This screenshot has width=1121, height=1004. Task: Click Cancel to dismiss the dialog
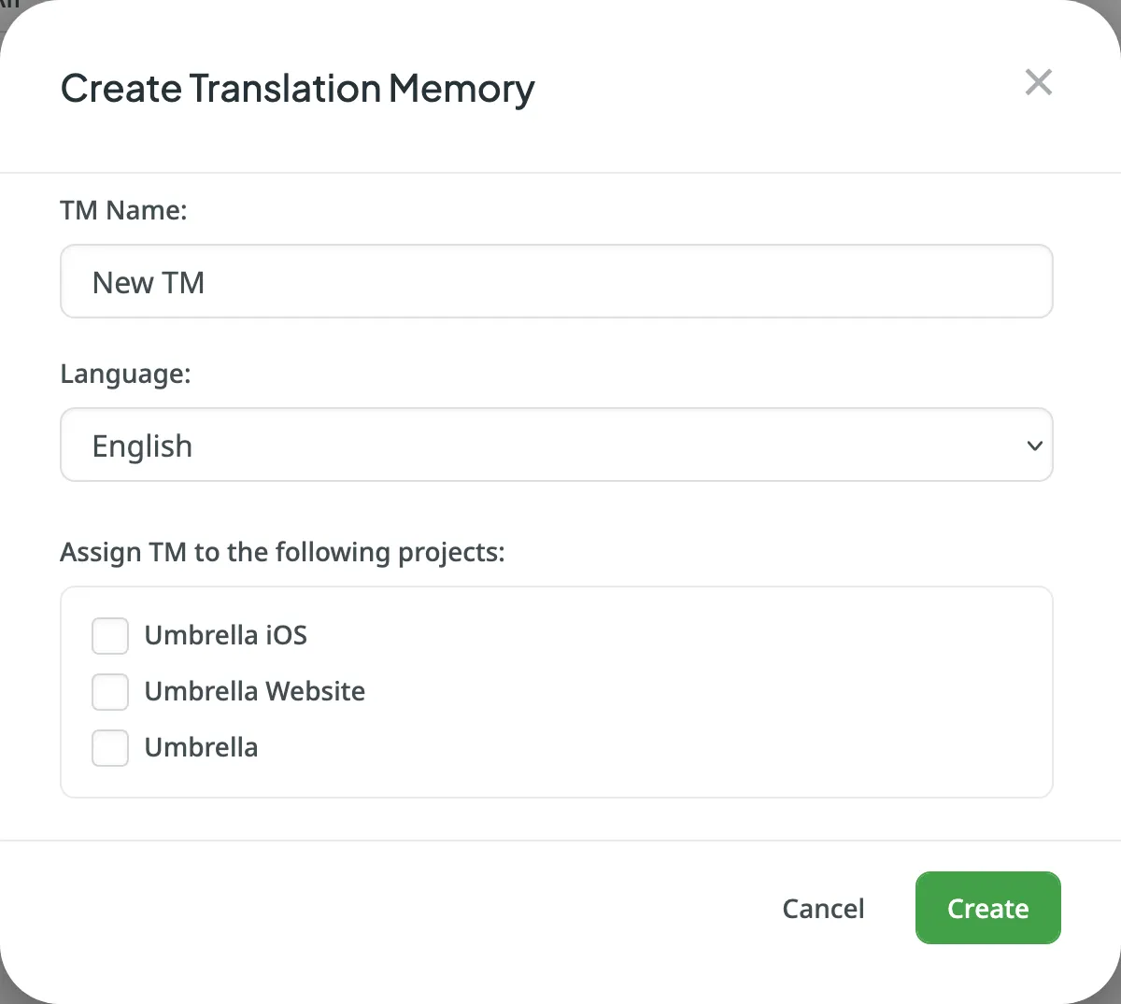[x=823, y=908]
